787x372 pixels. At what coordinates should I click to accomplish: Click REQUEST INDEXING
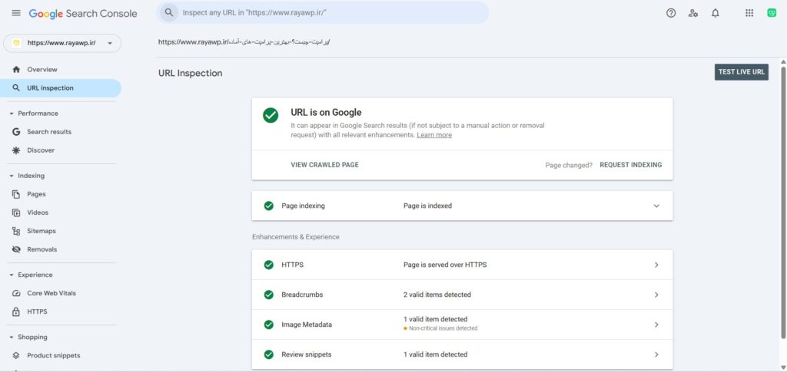click(x=630, y=165)
